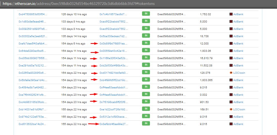Viewport: 277px width, 135px height.
Task: Focus the etherscan.io URL address bar
Action: (79, 3)
